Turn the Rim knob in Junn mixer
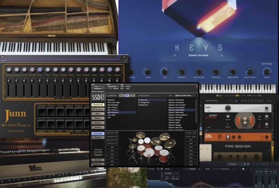The image size is (279, 188). point(48,69)
